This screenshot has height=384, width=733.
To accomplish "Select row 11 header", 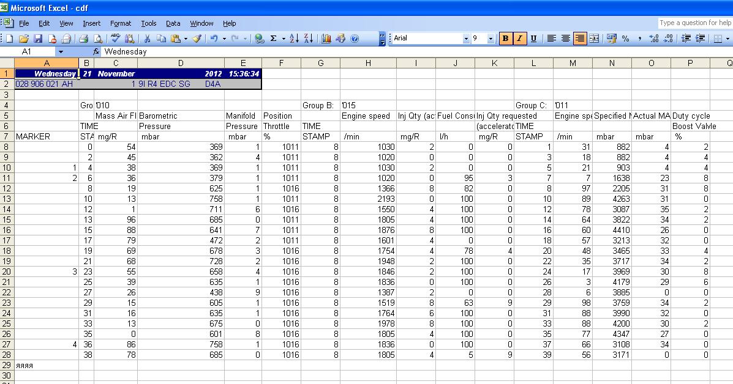I will click(x=7, y=178).
